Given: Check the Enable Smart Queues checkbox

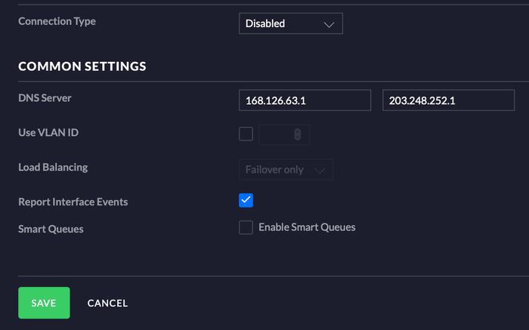Looking at the screenshot, I should point(246,227).
